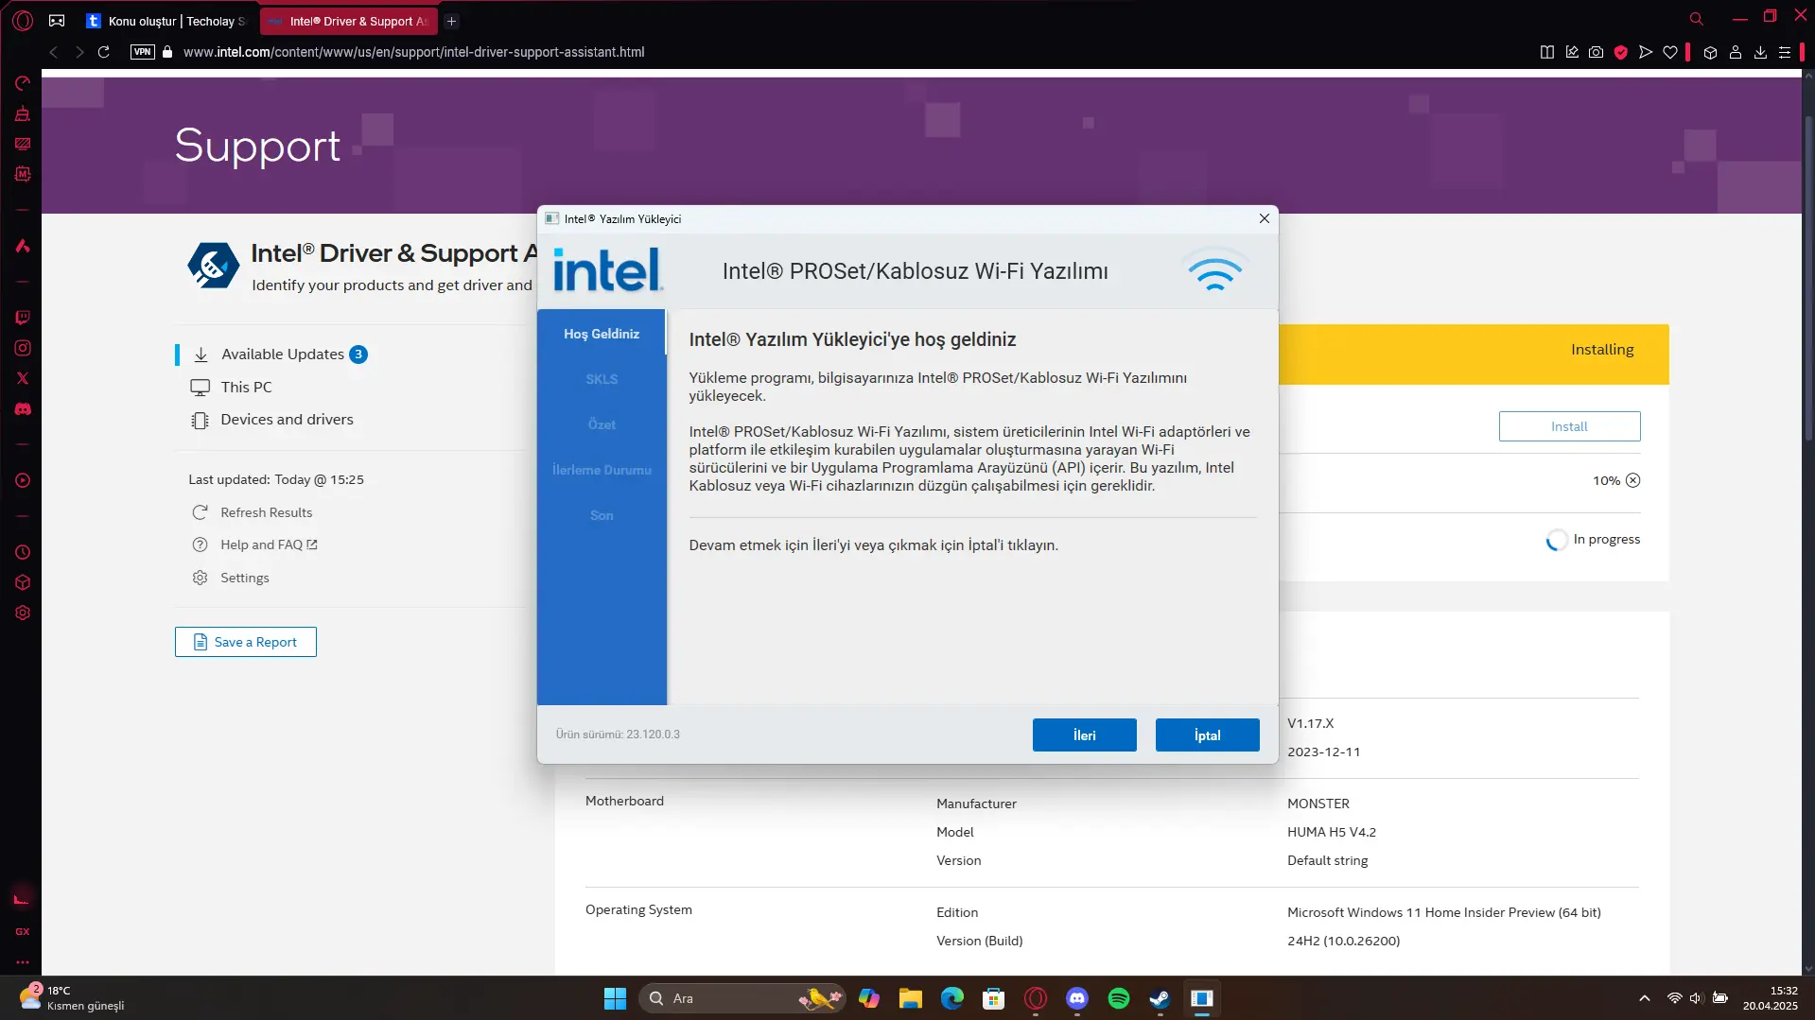Open Aria AI icon in sidebar
1815x1020 pixels.
23,246
